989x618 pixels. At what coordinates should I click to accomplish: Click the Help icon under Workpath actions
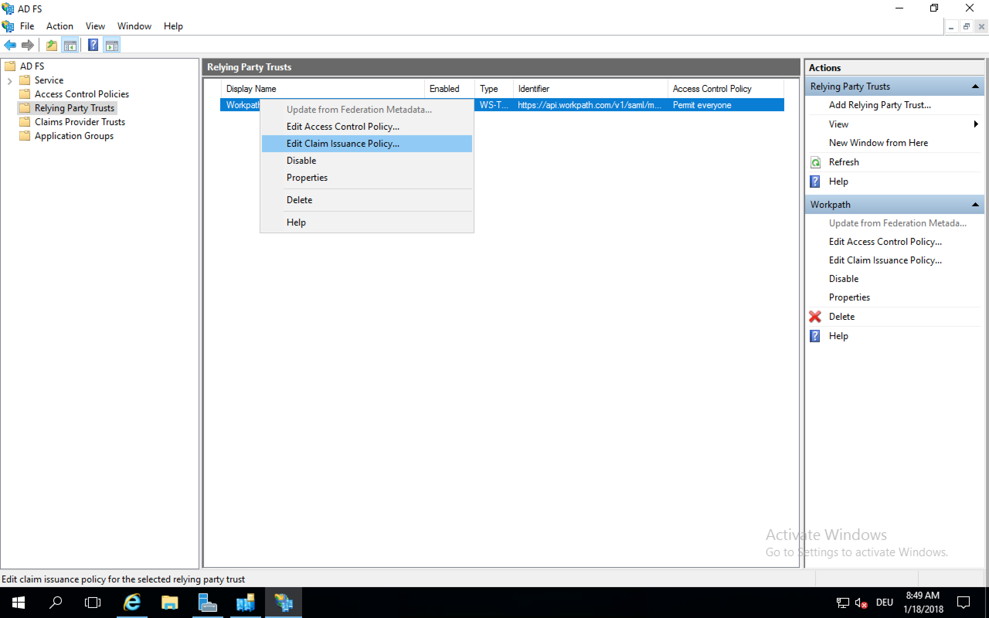(815, 336)
